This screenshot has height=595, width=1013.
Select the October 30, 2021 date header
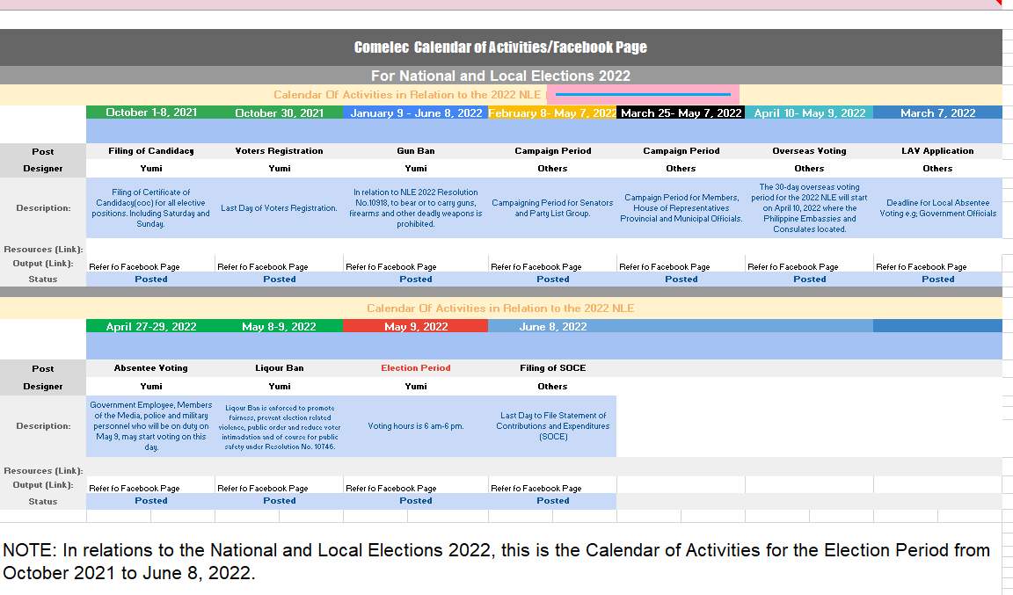click(279, 113)
